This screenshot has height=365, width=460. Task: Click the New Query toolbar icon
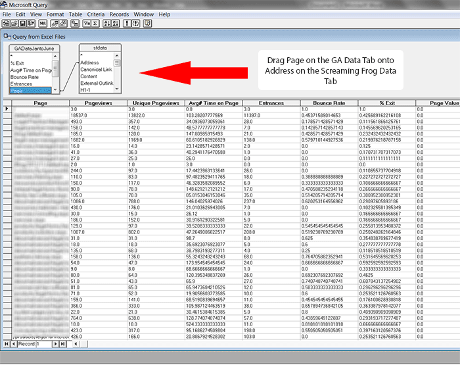tap(7, 23)
